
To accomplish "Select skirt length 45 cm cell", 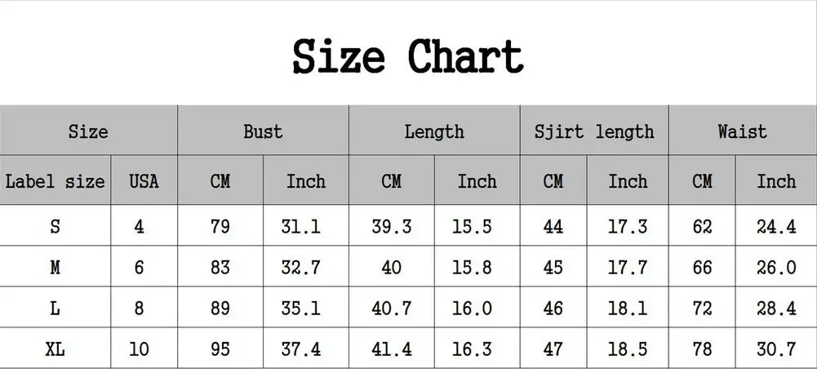I will [553, 267].
